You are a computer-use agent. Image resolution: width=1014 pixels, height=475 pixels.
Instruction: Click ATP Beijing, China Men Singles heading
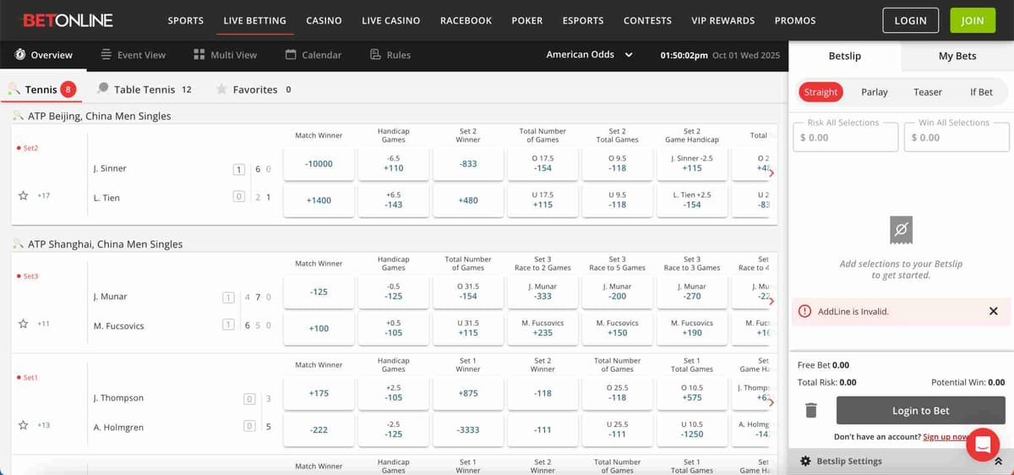pyautogui.click(x=99, y=116)
